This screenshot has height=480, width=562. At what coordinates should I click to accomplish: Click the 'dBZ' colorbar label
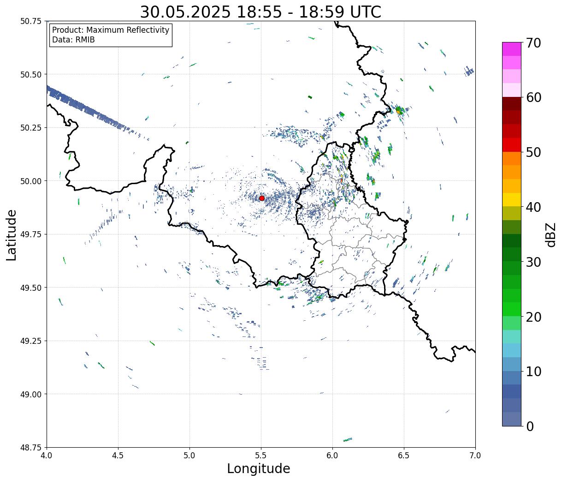[x=551, y=234]
